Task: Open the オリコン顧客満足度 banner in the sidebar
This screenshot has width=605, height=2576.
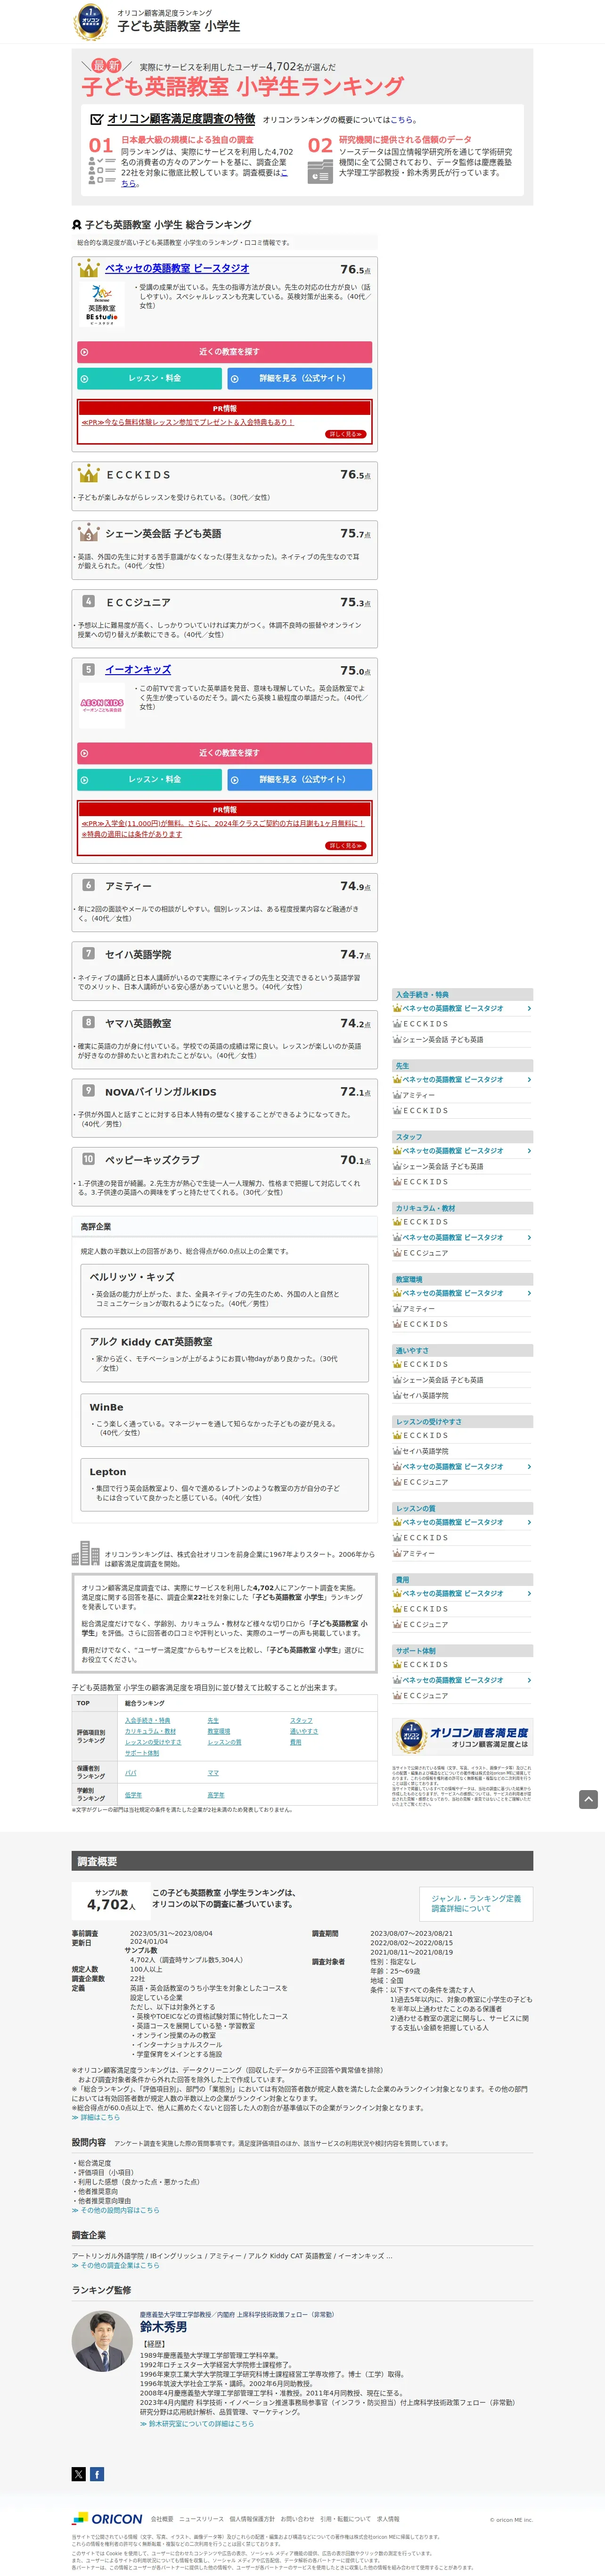Action: (x=462, y=1737)
